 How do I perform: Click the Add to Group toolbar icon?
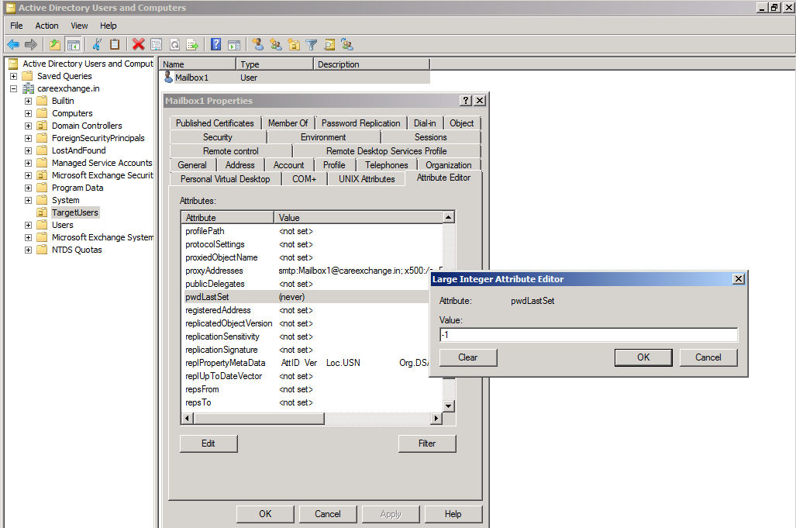pyautogui.click(x=348, y=45)
